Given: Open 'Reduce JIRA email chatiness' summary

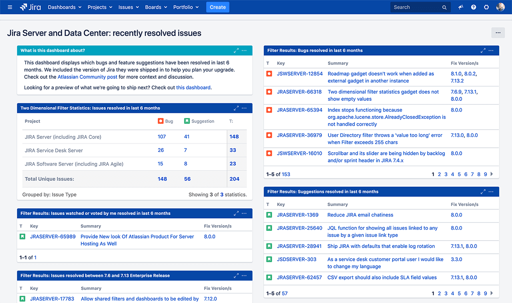Looking at the screenshot, I should 360,215.
